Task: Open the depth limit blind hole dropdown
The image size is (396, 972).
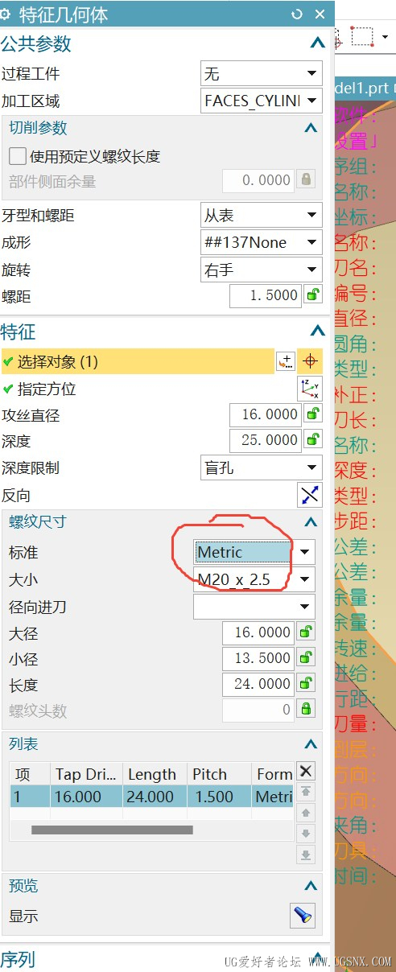Action: click(x=262, y=467)
